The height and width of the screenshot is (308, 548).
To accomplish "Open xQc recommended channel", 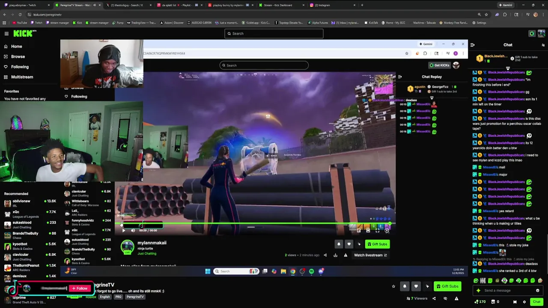I will tap(30, 214).
